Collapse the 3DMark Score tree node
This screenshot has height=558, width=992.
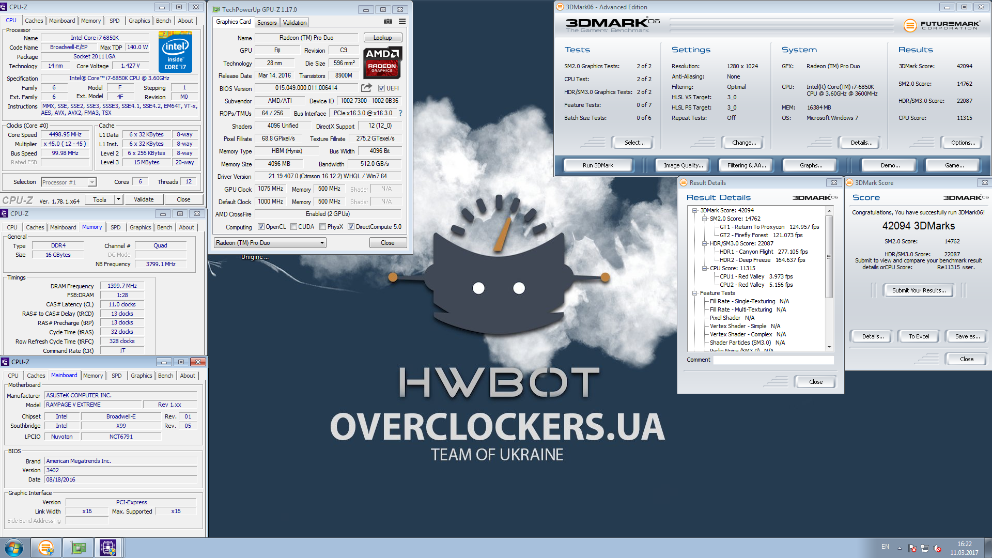tap(695, 210)
